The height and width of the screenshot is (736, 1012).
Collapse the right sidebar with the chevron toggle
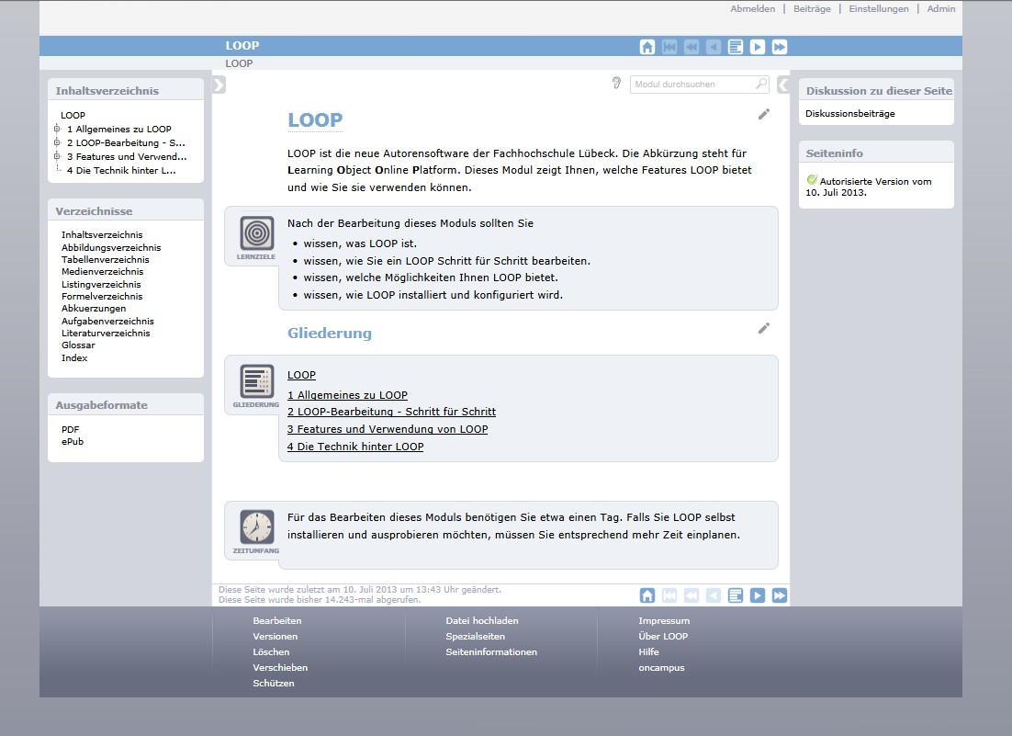point(783,85)
